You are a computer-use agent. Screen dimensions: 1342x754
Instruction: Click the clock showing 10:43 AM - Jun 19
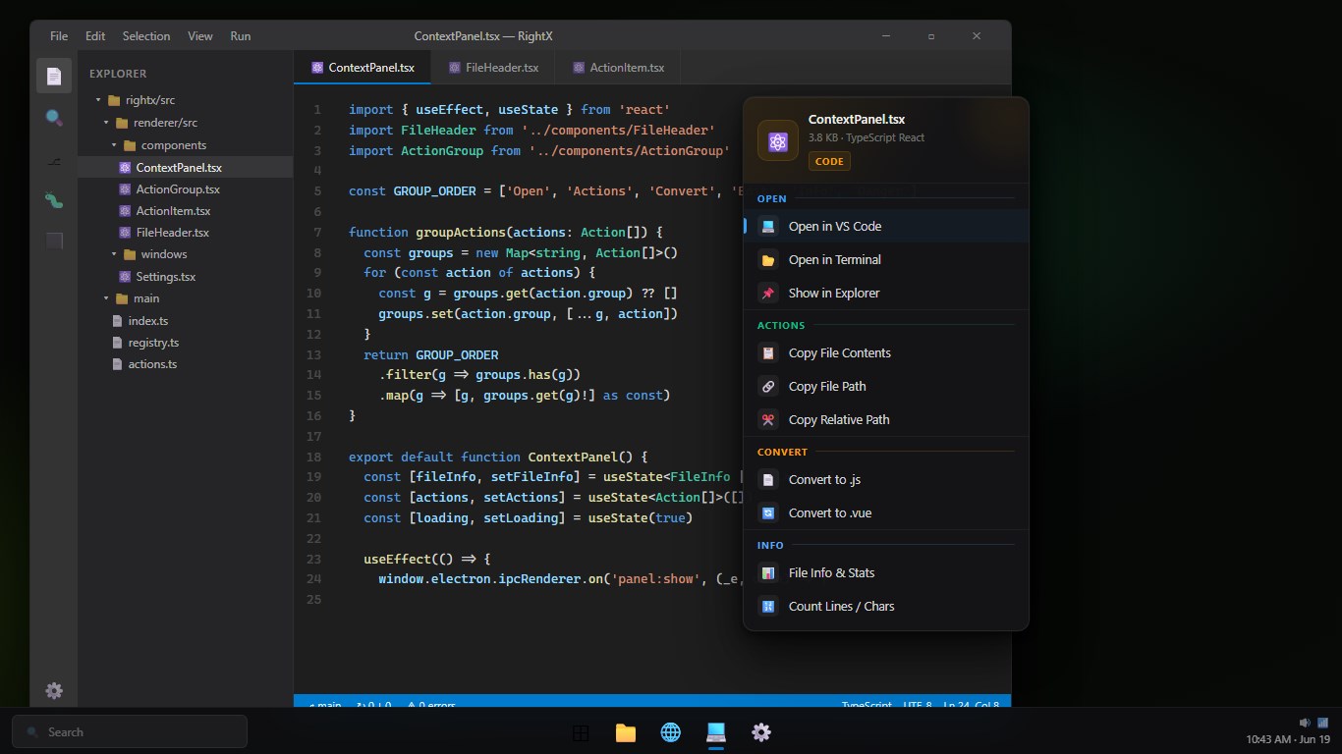coord(1287,739)
